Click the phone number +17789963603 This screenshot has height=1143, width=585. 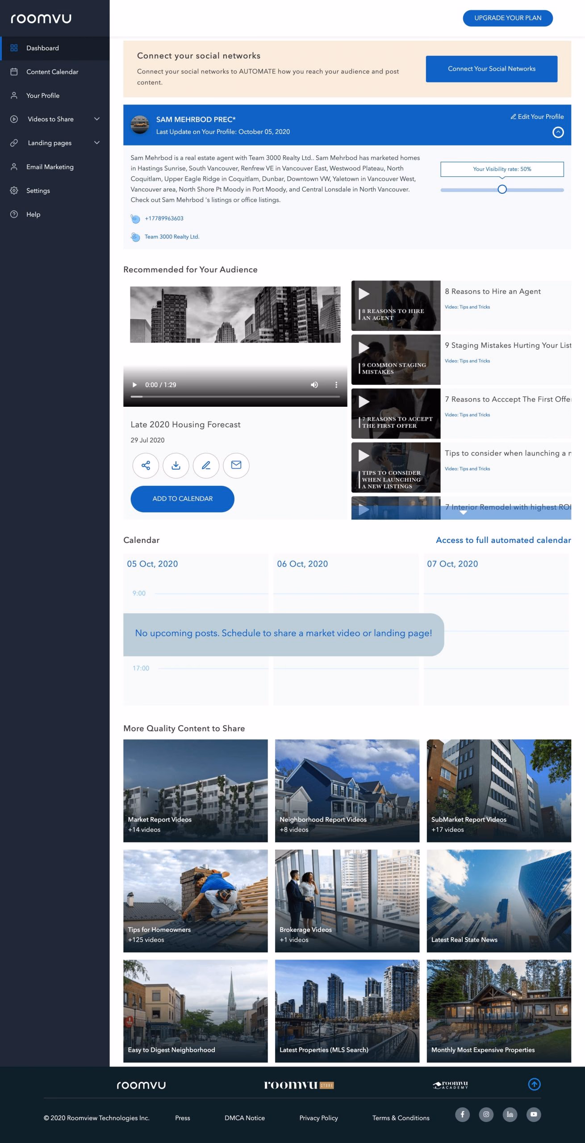point(164,219)
